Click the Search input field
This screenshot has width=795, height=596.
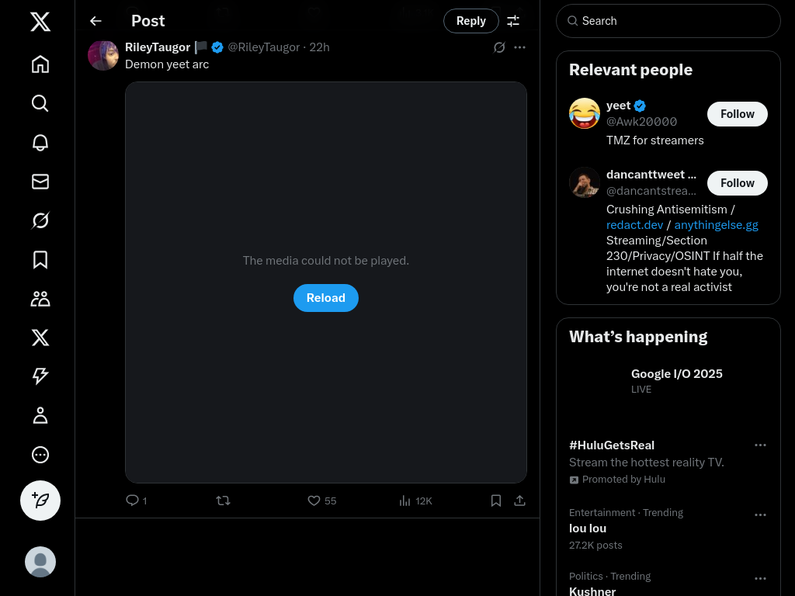[x=675, y=21]
